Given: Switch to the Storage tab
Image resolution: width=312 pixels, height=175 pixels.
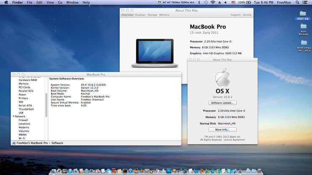Looking at the screenshot, I should click(x=152, y=15).
